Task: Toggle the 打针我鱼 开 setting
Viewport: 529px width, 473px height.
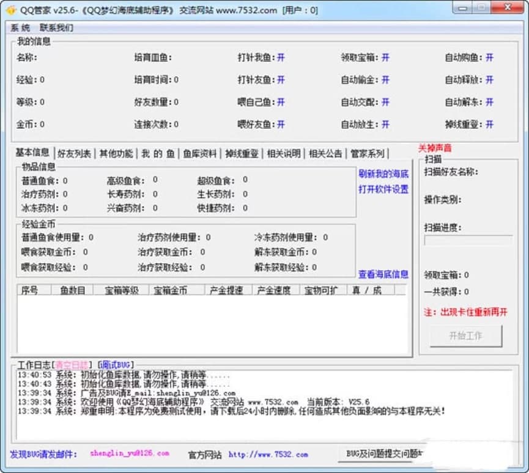Action: click(x=281, y=57)
